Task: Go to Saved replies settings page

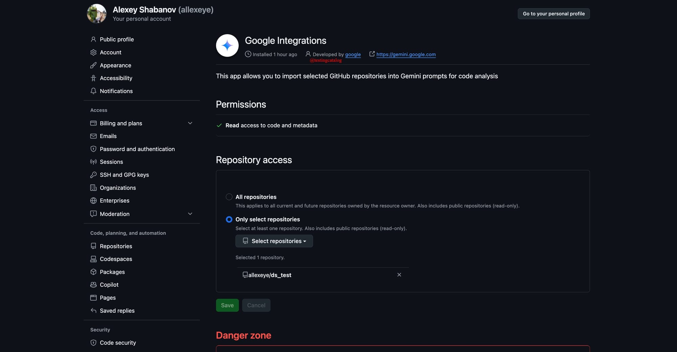Action: 117,311
